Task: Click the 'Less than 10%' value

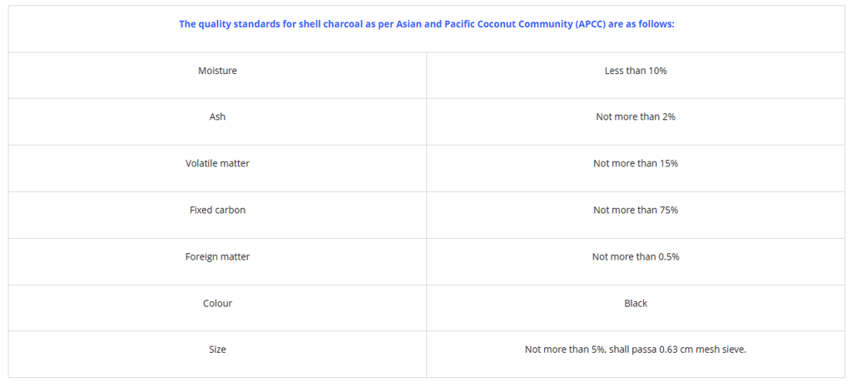Action: click(x=635, y=71)
